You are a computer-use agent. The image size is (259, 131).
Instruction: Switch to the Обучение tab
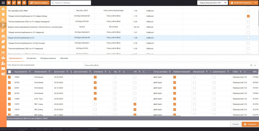[x=64, y=58]
